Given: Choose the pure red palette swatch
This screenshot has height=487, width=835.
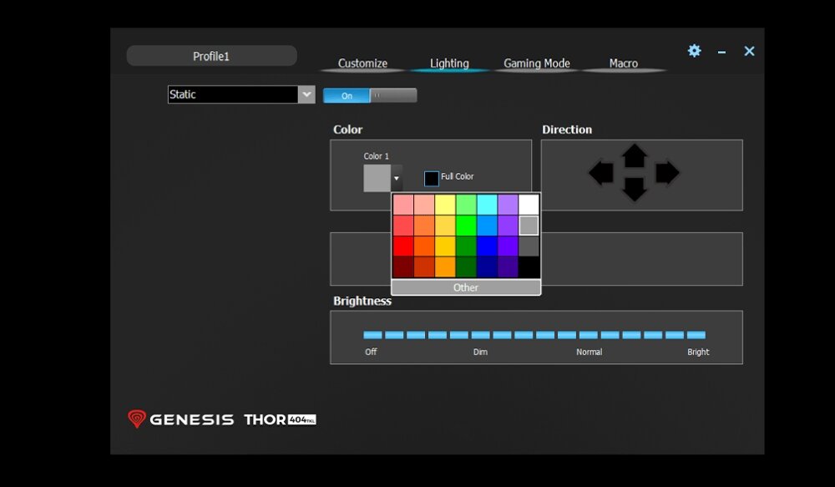Looking at the screenshot, I should (x=403, y=246).
